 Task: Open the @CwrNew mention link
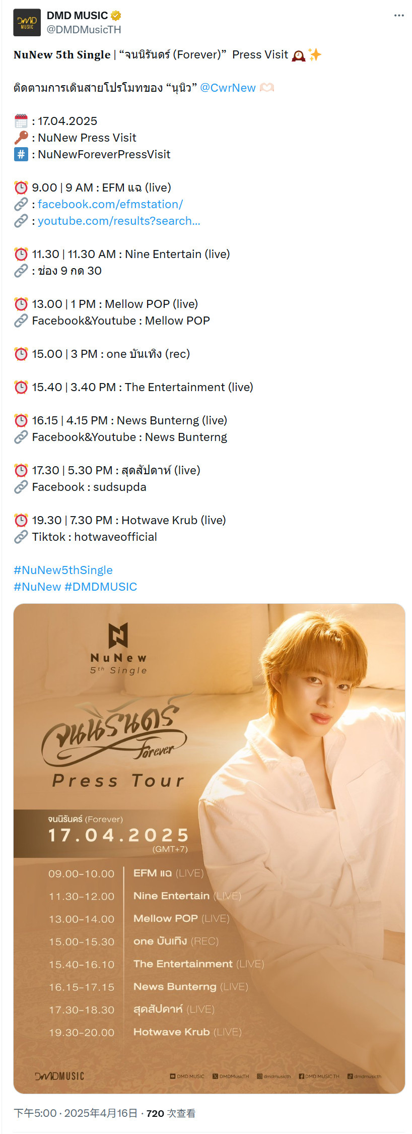pos(228,88)
